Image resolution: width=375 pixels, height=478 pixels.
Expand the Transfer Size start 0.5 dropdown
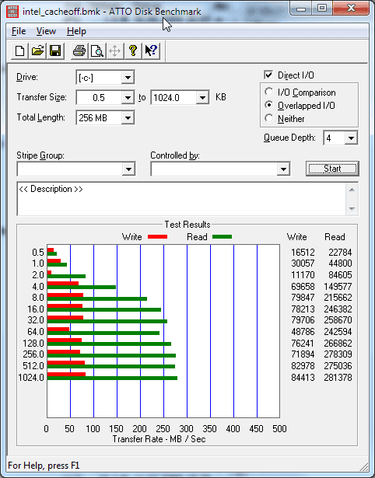[x=128, y=98]
